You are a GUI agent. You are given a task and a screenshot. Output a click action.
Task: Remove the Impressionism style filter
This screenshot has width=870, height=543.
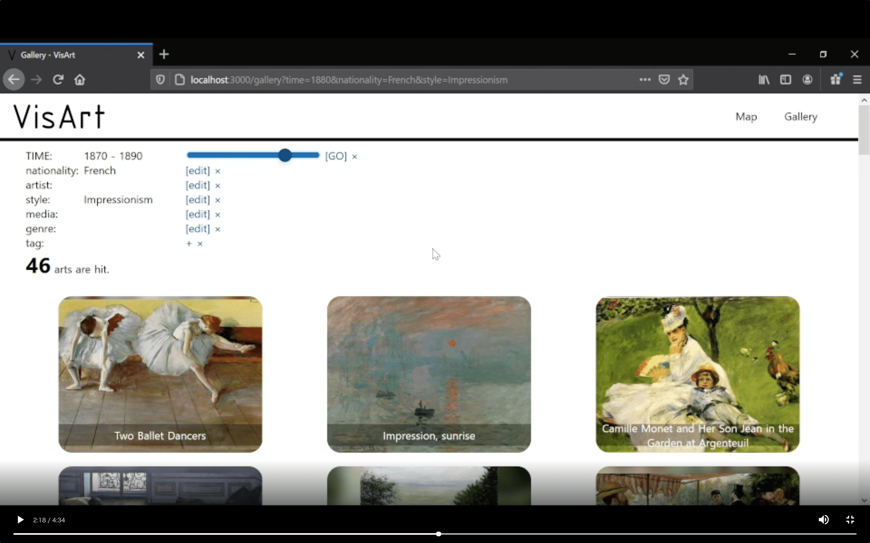pos(218,200)
